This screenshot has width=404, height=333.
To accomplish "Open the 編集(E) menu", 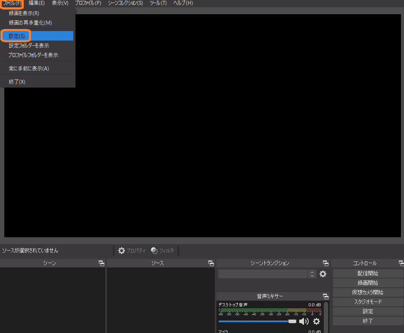I will (x=36, y=3).
